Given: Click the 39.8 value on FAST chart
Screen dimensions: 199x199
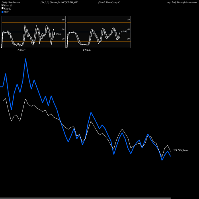Looking at the screenshot, I should pos(58,34).
